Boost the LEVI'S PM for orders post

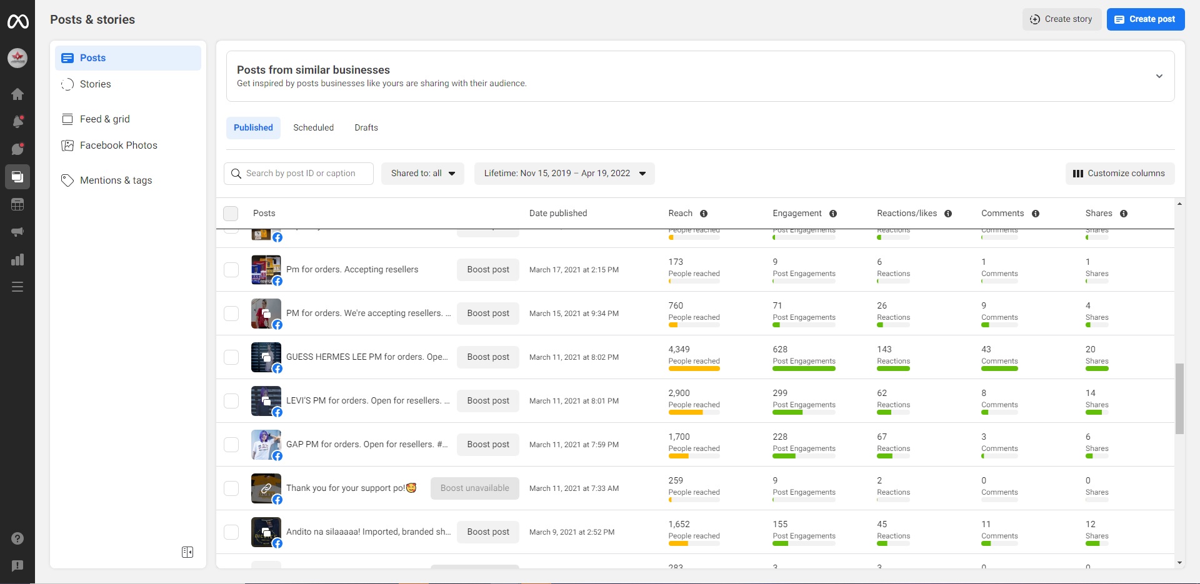click(487, 401)
